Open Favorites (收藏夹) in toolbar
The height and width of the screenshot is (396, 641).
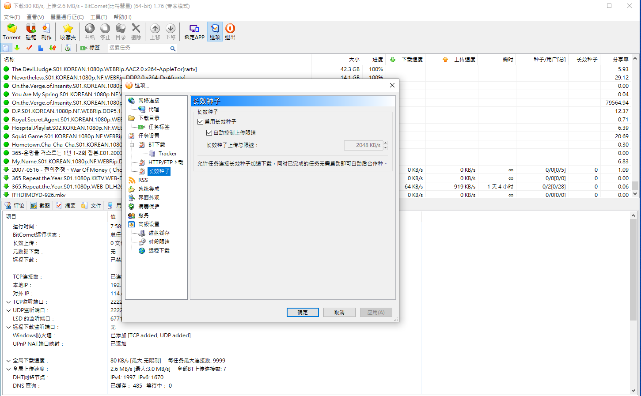(x=68, y=32)
